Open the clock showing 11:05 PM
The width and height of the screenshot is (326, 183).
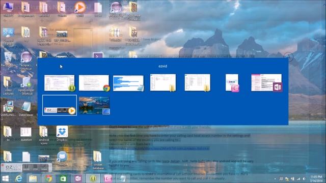316,178
